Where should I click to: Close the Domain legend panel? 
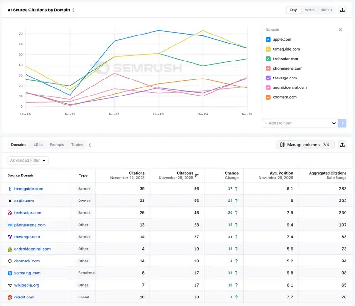point(340,30)
